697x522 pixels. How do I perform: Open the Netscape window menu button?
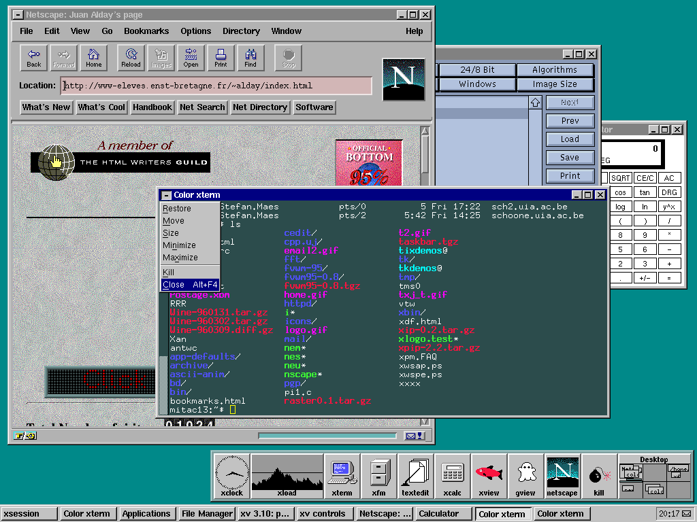coord(18,14)
